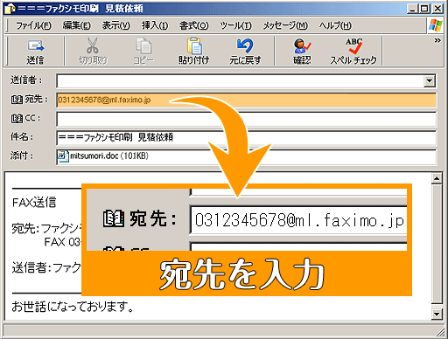Click the 'FAX送信' text in body
Viewport: 448px width, 339px height.
pos(34,202)
